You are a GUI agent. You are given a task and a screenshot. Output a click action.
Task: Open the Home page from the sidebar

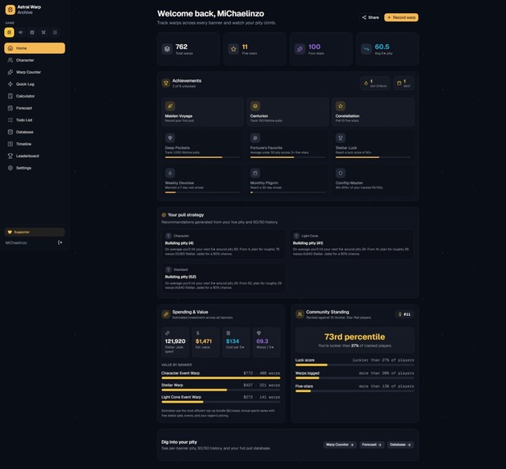tap(34, 48)
